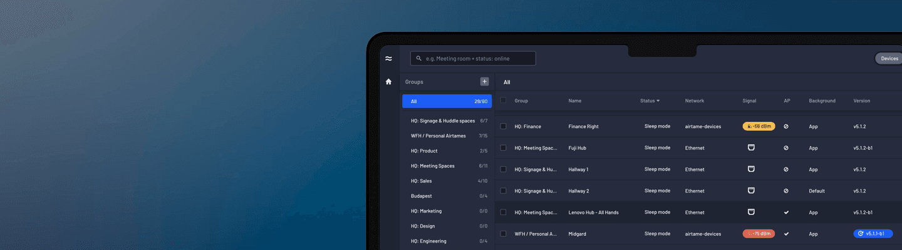The width and height of the screenshot is (902, 250).
Task: Open the Devices tab button
Action: (x=889, y=58)
